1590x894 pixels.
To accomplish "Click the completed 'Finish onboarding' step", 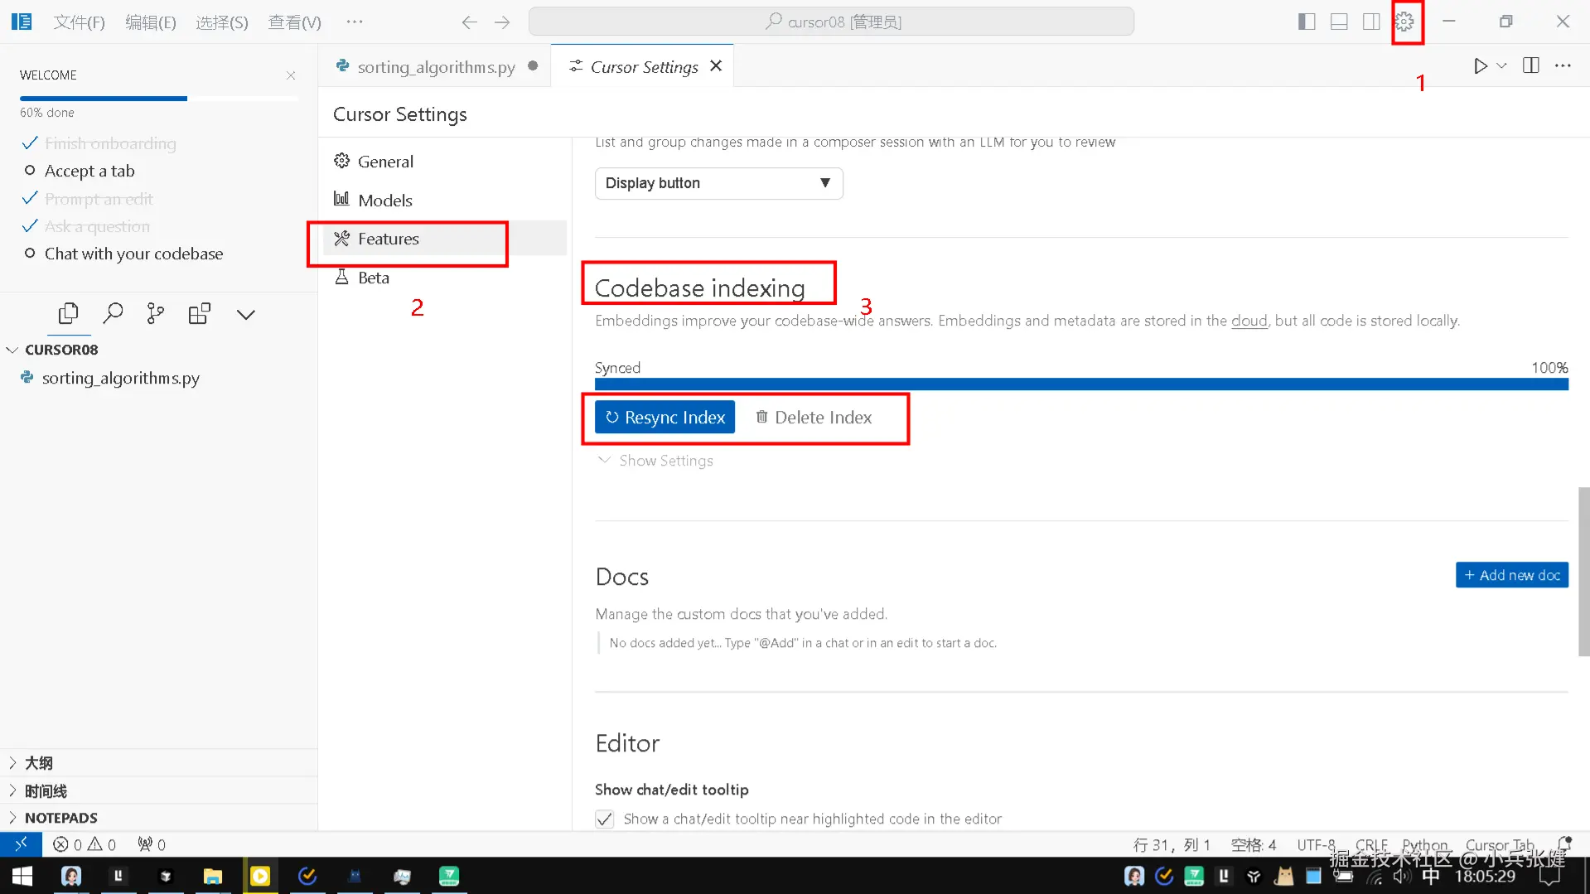I will point(110,143).
